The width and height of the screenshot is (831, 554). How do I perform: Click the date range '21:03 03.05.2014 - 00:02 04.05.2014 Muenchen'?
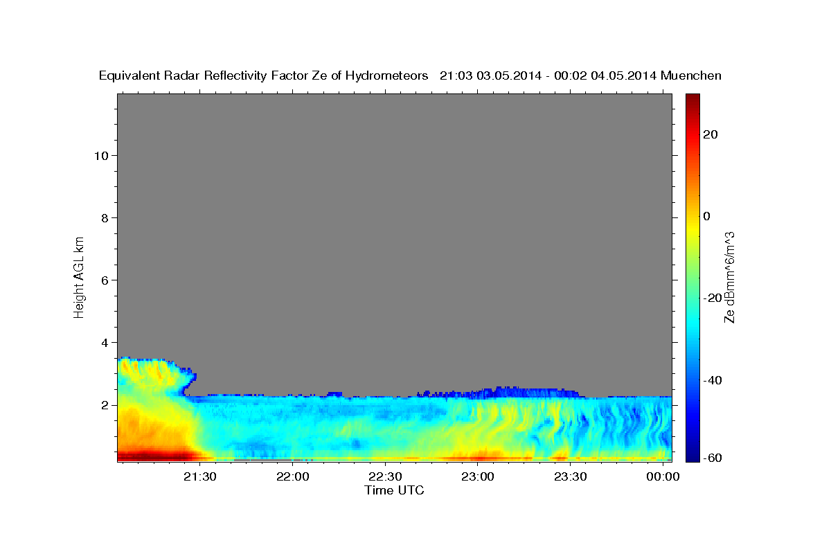(580, 76)
